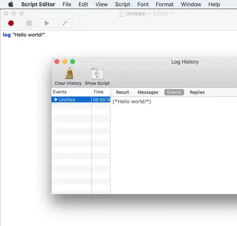Click the Time column header

coord(101,92)
